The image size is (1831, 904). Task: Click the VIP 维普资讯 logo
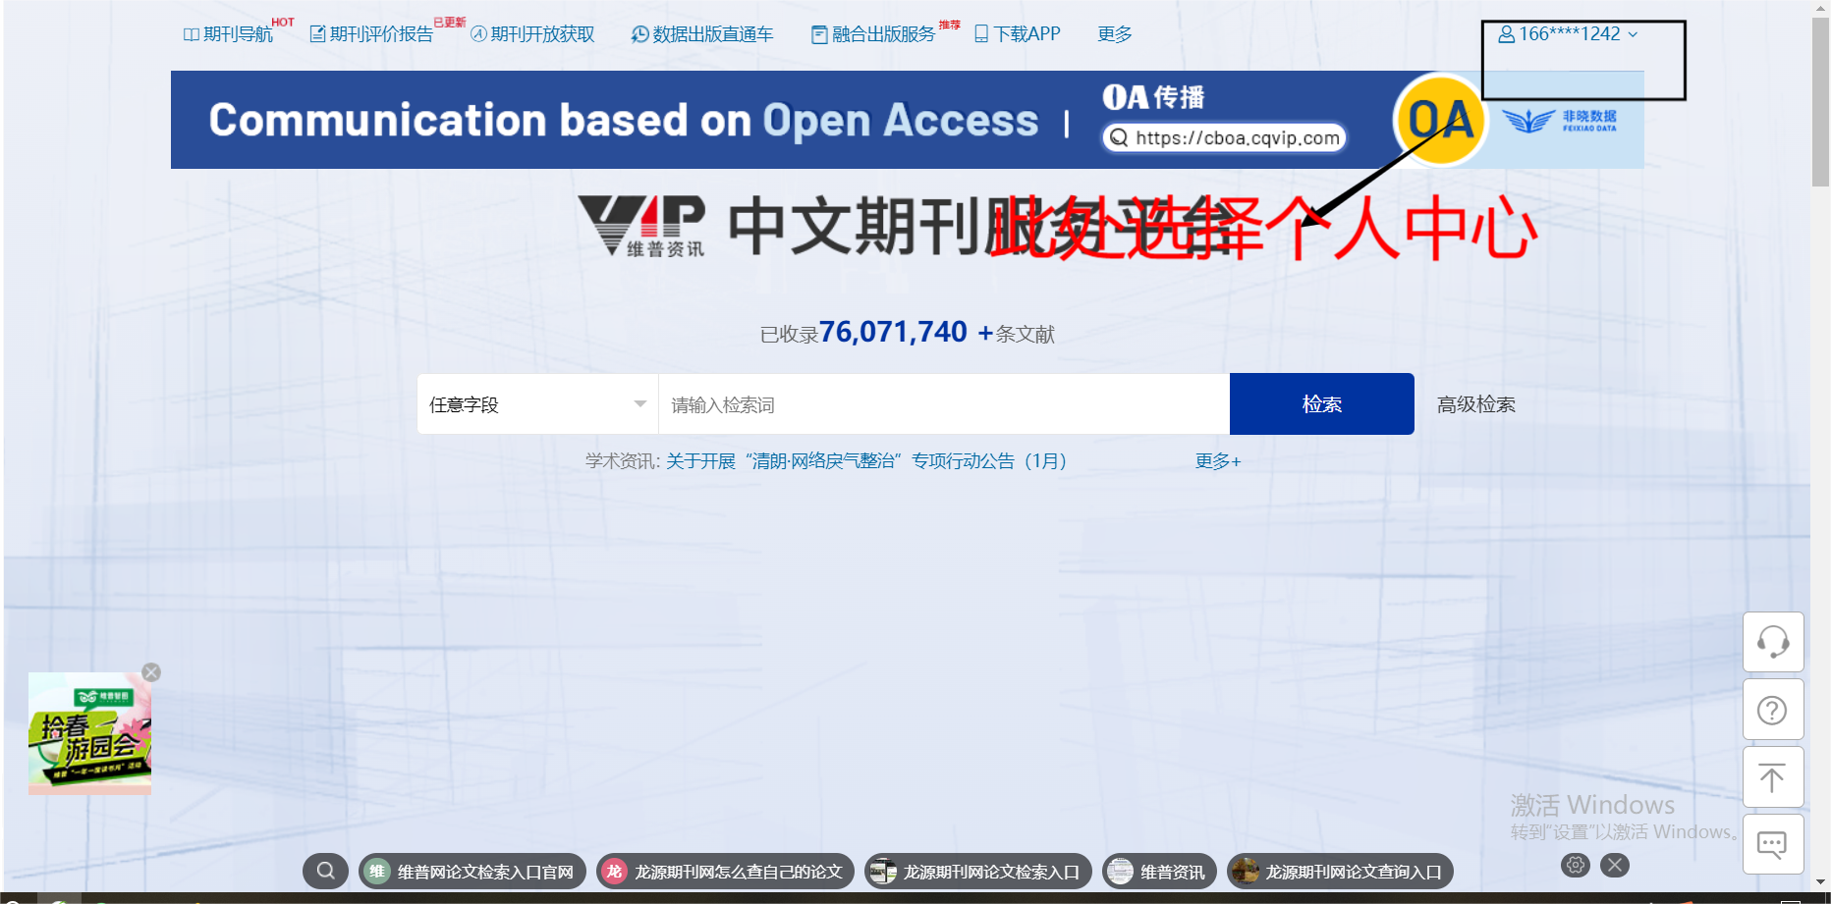pyautogui.click(x=641, y=226)
